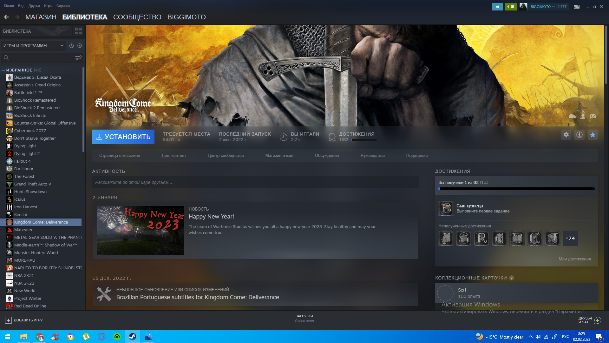Open the Поддержка link

pos(417,156)
